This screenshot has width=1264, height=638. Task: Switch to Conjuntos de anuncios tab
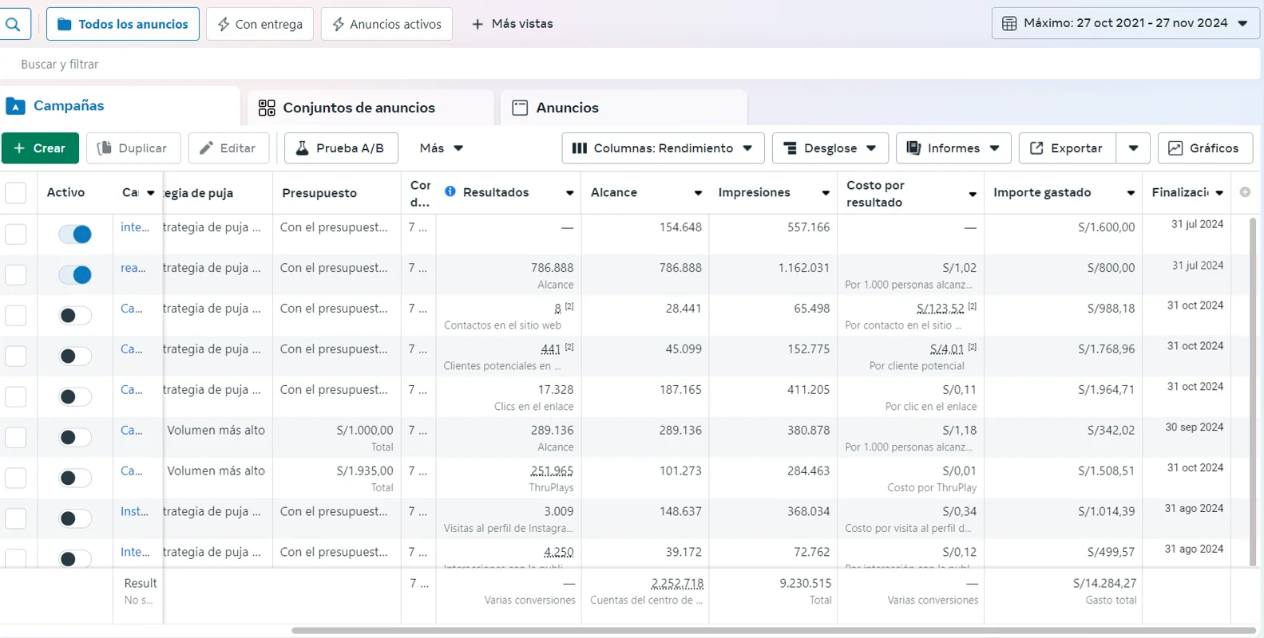(x=359, y=108)
